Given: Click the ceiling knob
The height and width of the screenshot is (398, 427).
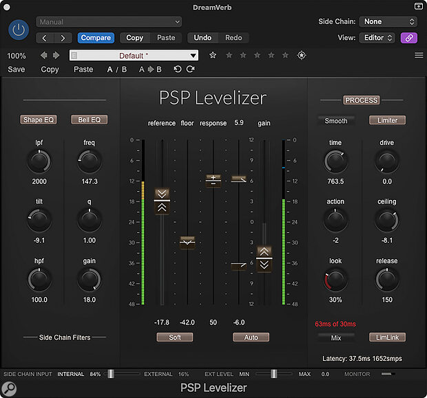Looking at the screenshot, I should pos(387,221).
